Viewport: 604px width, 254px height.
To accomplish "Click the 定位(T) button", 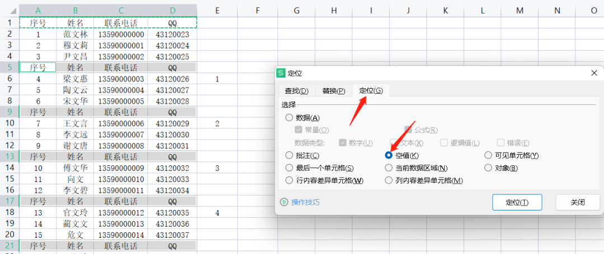I will (517, 202).
